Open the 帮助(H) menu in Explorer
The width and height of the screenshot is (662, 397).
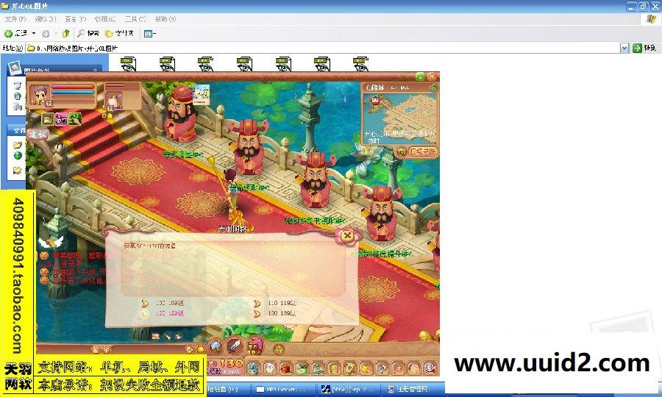click(165, 19)
